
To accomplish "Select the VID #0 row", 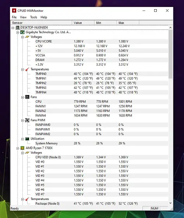I will [102, 162].
